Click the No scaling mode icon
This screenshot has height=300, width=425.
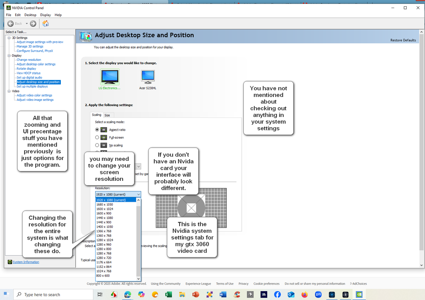103,145
